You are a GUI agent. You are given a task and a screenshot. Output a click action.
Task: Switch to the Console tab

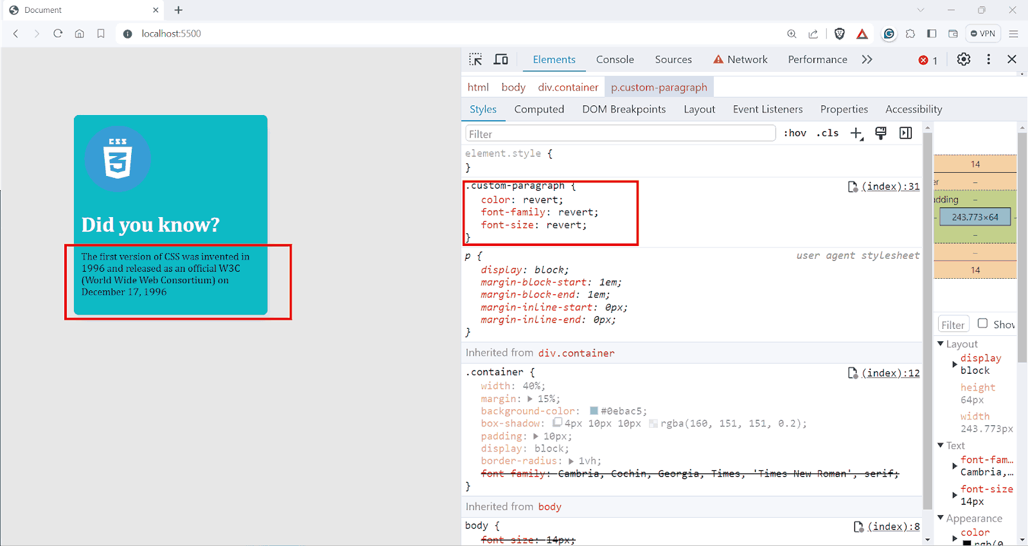[x=615, y=59]
